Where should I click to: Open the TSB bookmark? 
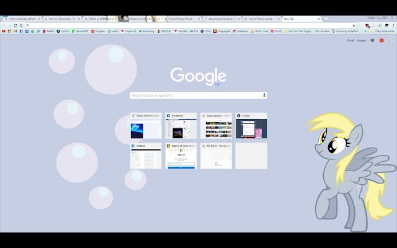coord(194,32)
